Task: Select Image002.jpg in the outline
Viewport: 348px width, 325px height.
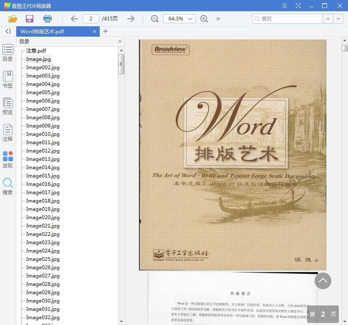Action: 43,67
